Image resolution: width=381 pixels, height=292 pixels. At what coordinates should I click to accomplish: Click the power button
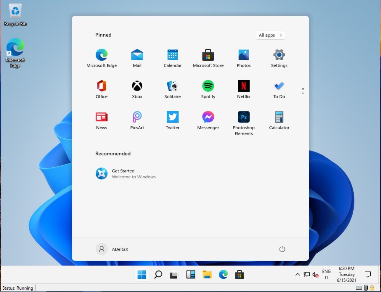click(282, 249)
